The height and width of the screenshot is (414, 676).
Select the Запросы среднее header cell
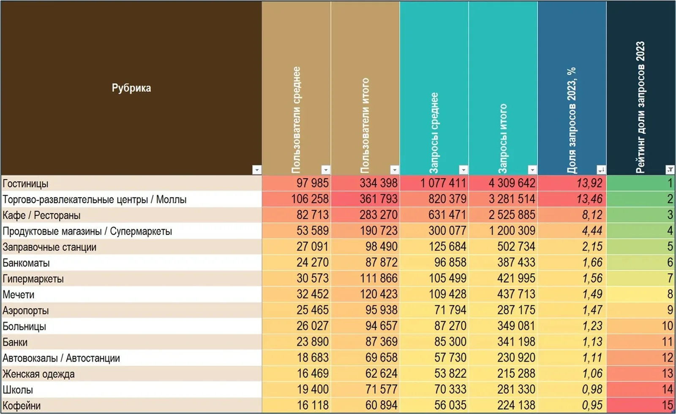(x=434, y=88)
